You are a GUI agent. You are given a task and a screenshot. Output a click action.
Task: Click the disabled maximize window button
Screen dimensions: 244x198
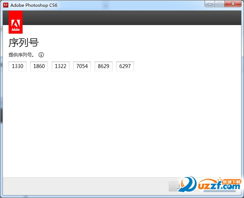(220, 4)
